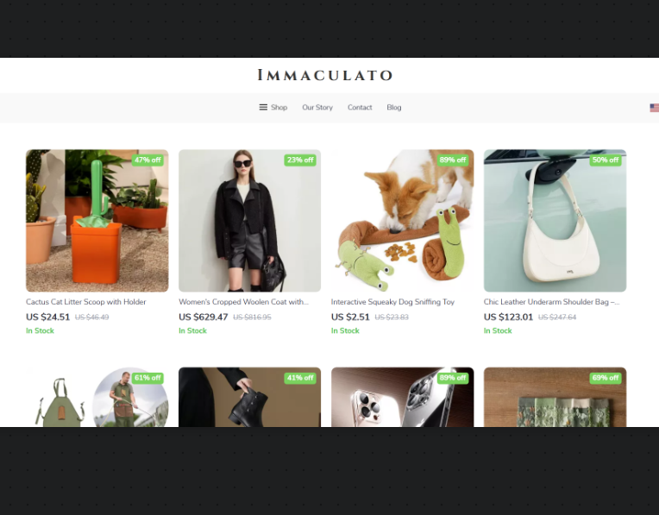Go to the Contact menu item
659x515 pixels.
coord(360,107)
